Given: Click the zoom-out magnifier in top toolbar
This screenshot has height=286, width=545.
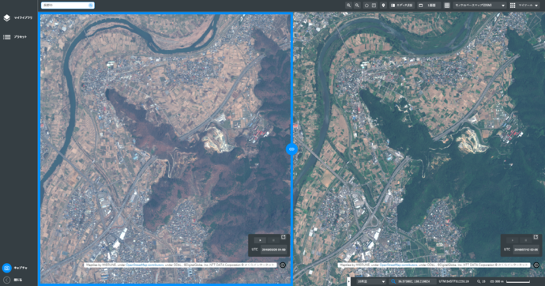Looking at the screenshot, I should click(357, 6).
